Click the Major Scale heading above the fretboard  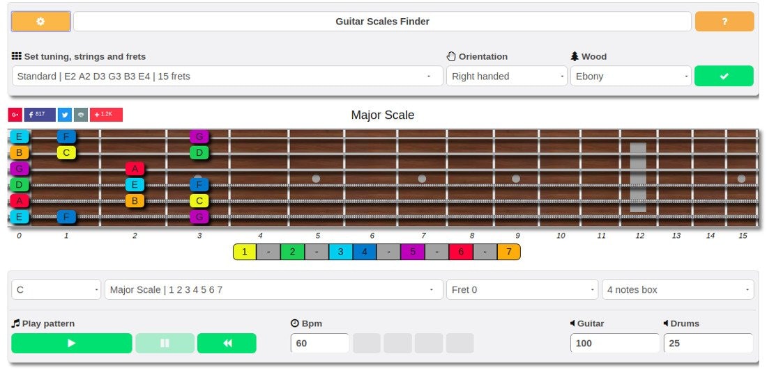[383, 115]
